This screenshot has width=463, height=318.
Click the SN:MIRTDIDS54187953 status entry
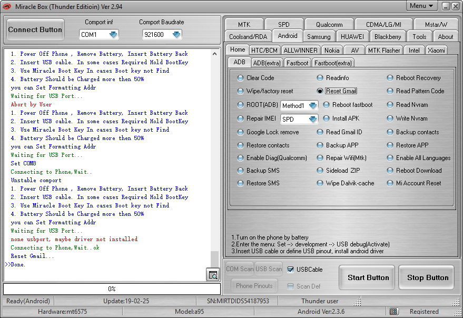[238, 301]
